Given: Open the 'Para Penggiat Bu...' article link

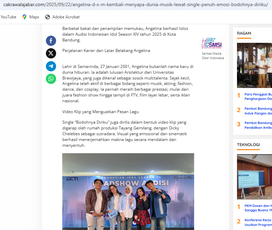Looking at the screenshot, I should click(x=258, y=96).
